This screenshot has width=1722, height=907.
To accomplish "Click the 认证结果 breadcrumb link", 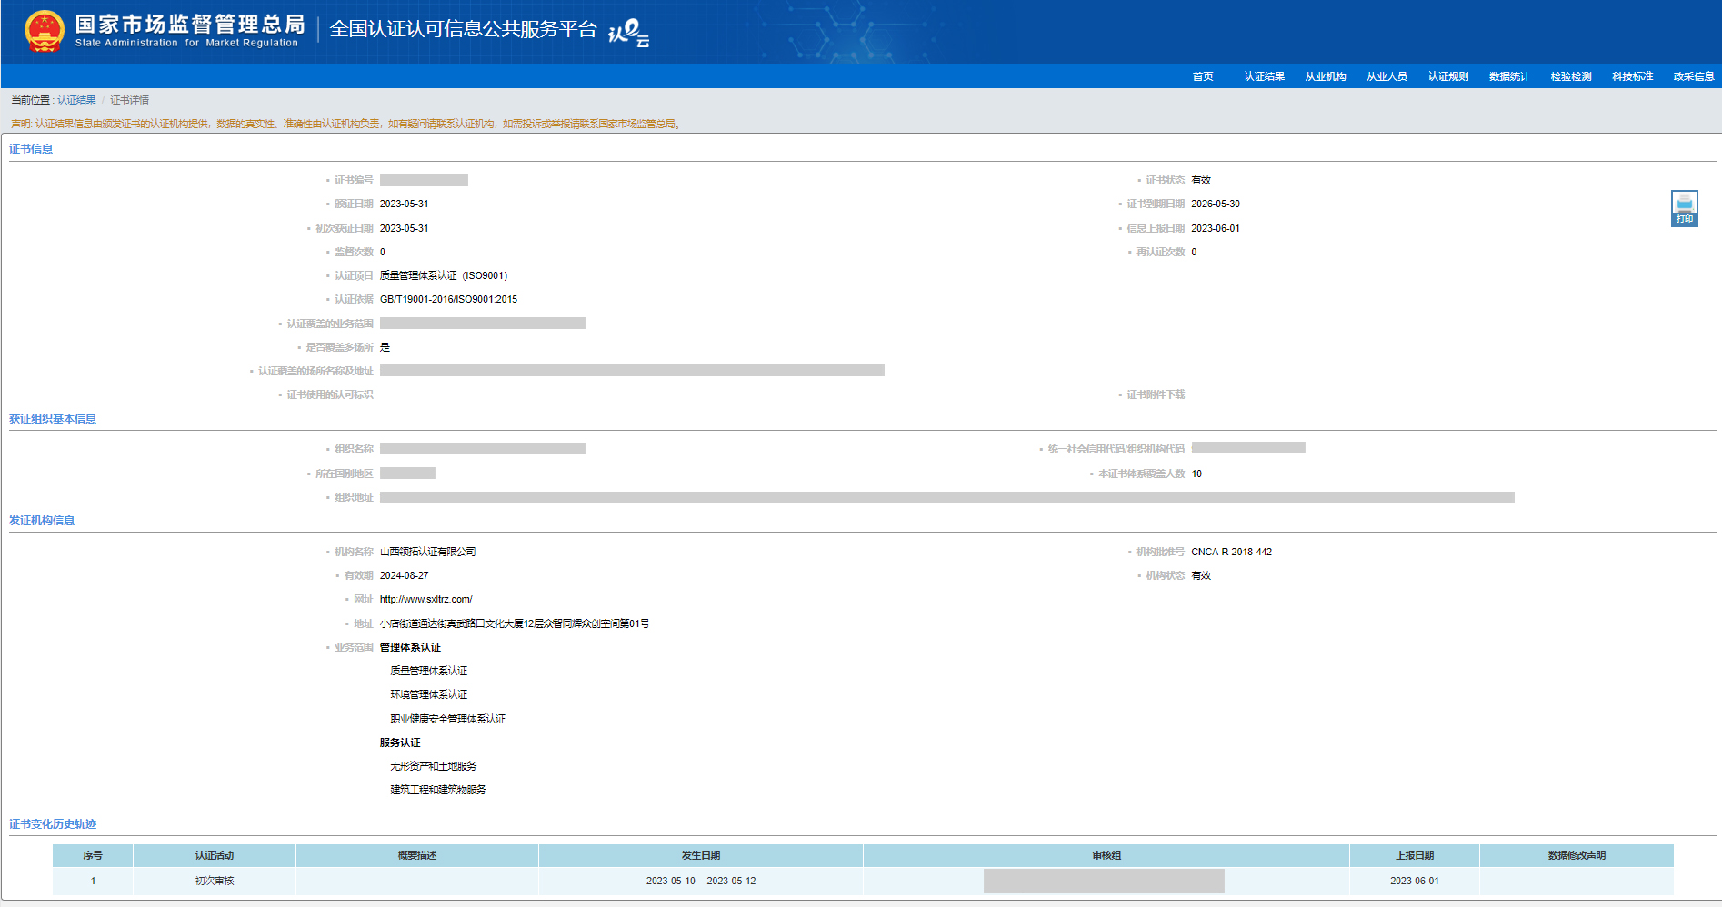I will coord(76,100).
